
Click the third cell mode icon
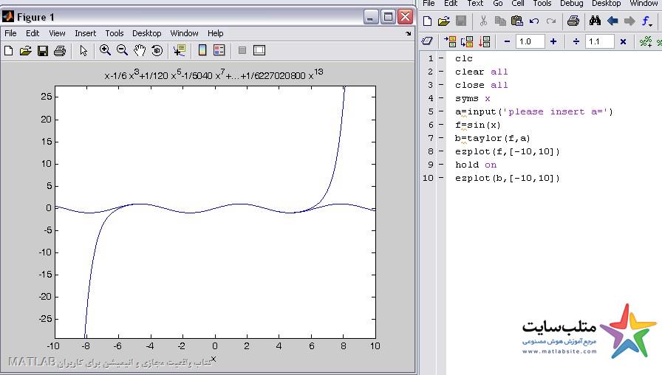tap(484, 41)
